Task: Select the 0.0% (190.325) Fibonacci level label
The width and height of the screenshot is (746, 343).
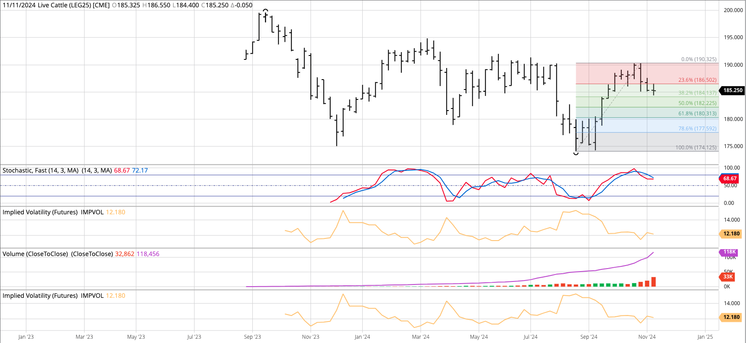Action: coord(699,59)
